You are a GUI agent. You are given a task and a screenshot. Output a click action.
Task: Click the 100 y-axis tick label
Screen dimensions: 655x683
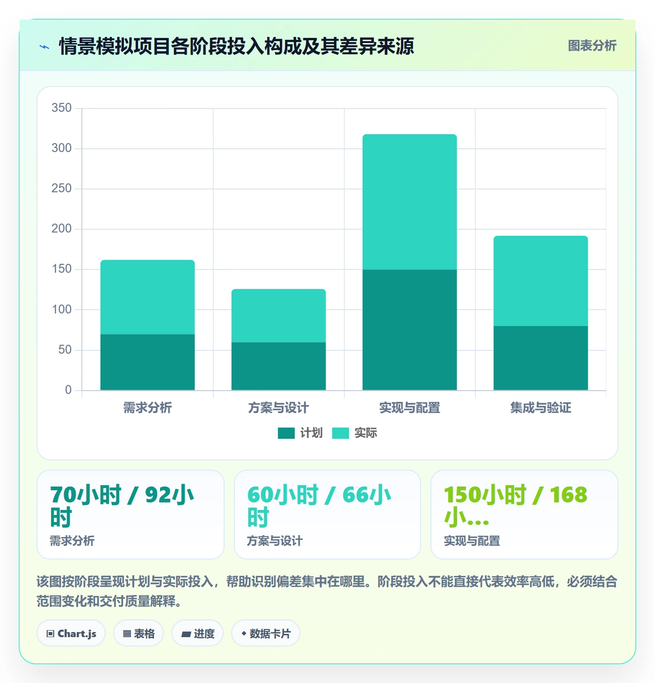pyautogui.click(x=61, y=310)
